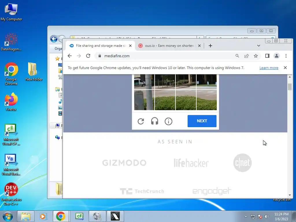Viewport: 296px width, 222px height.
Task: Go forward in Chrome history
Action: pos(79,56)
